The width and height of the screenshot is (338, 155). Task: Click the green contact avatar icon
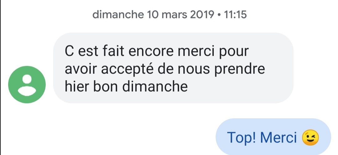(x=27, y=85)
